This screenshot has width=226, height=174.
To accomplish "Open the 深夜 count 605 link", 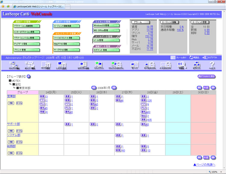I will [149, 120].
